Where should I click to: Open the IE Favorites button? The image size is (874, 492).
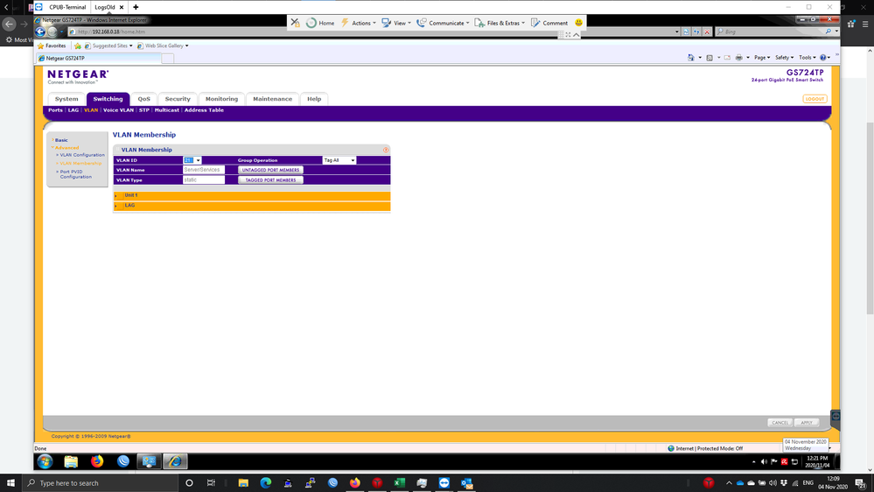click(x=52, y=46)
